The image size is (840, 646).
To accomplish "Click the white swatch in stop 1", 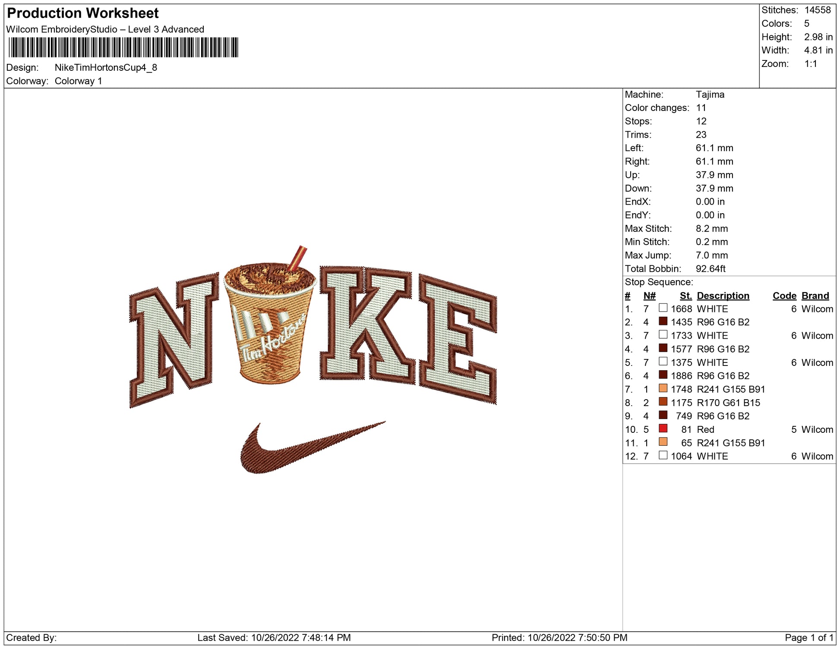I will (663, 308).
